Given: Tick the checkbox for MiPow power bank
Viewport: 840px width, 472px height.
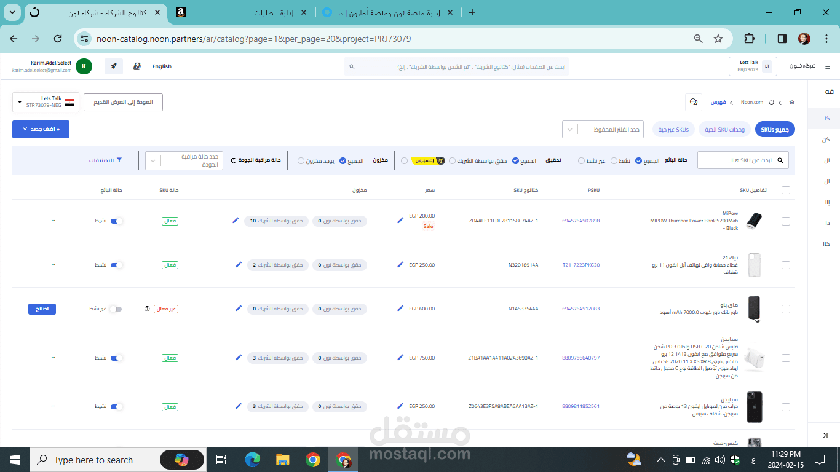Looking at the screenshot, I should point(786,221).
